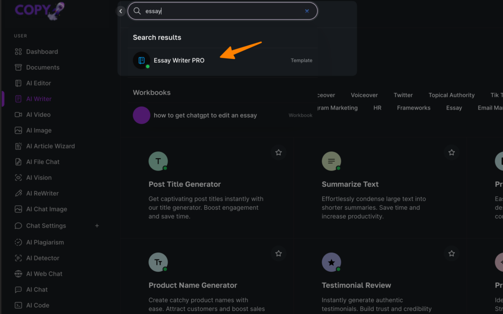Expand Chat Settings with plus button

coord(97,226)
